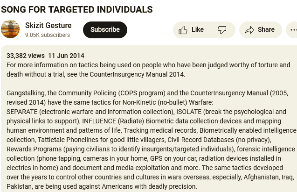Open the three-dot more actions menu
The height and width of the screenshot is (192, 297).
(293, 30)
